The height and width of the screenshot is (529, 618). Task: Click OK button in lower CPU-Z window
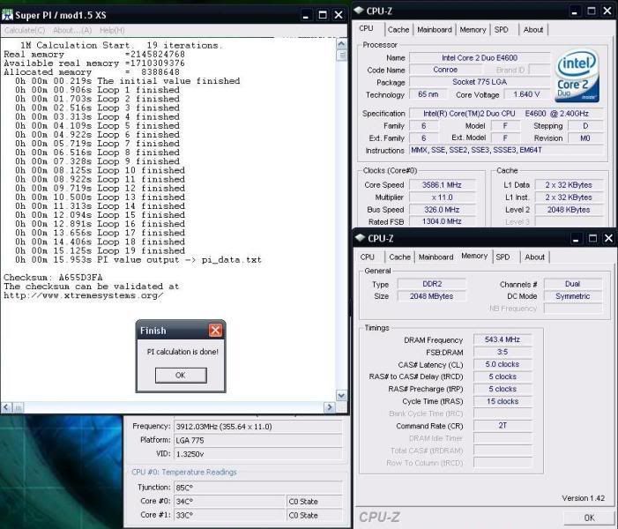click(589, 518)
